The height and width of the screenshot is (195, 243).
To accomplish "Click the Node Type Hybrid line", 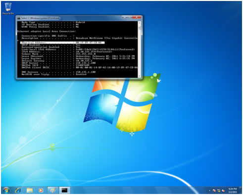I will click(53, 22).
